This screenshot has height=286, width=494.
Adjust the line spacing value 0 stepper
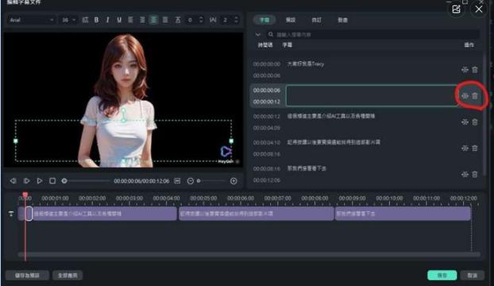click(201, 20)
